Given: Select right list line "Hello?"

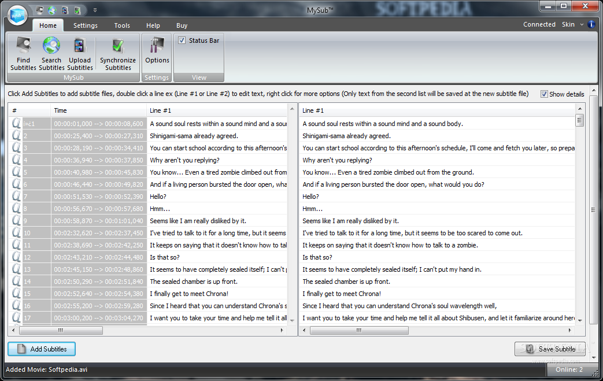Looking at the screenshot, I should (x=310, y=197).
